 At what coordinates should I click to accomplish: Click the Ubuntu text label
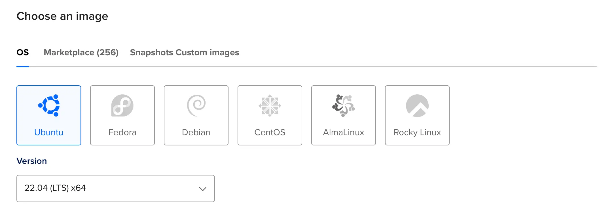[49, 132]
